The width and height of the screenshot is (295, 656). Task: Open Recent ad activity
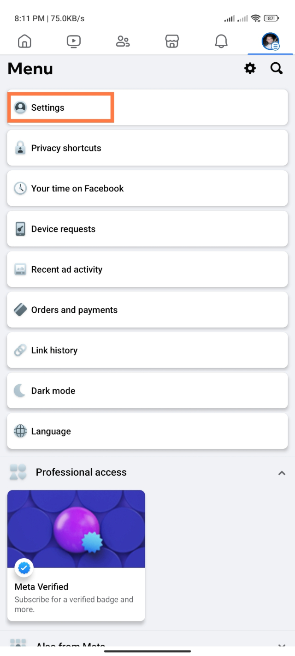[147, 269]
